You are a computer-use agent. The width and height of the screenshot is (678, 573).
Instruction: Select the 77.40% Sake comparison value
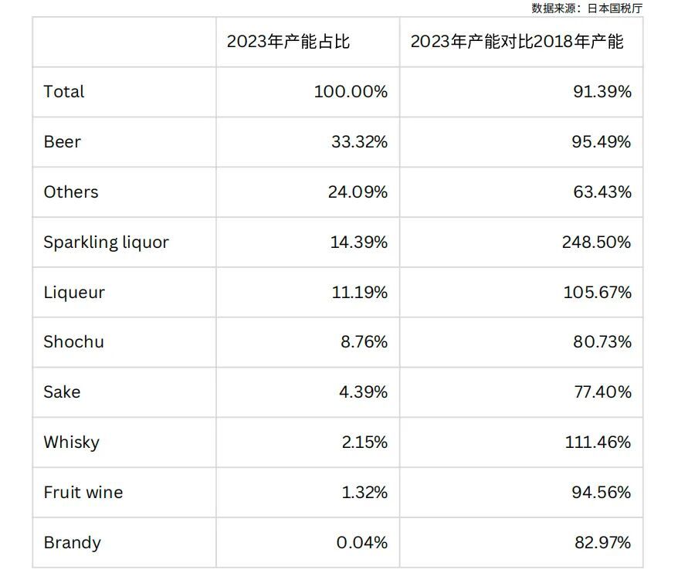[602, 392]
